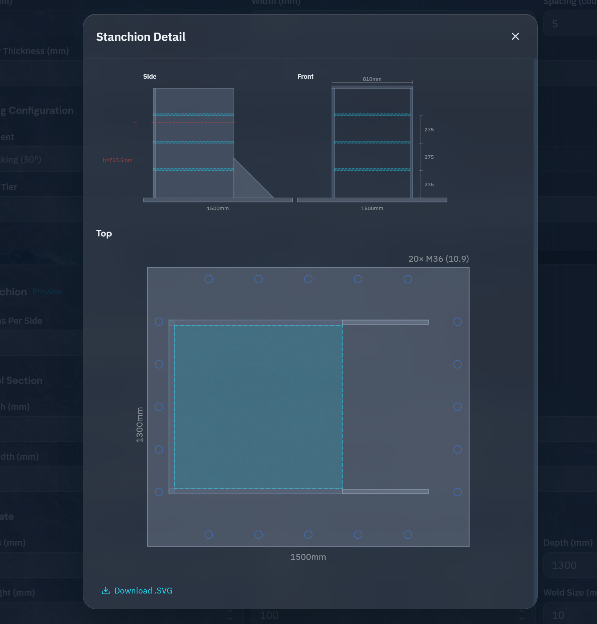This screenshot has height=624, width=597.
Task: Click the 1500mm label below the Top view
Action: tap(308, 557)
